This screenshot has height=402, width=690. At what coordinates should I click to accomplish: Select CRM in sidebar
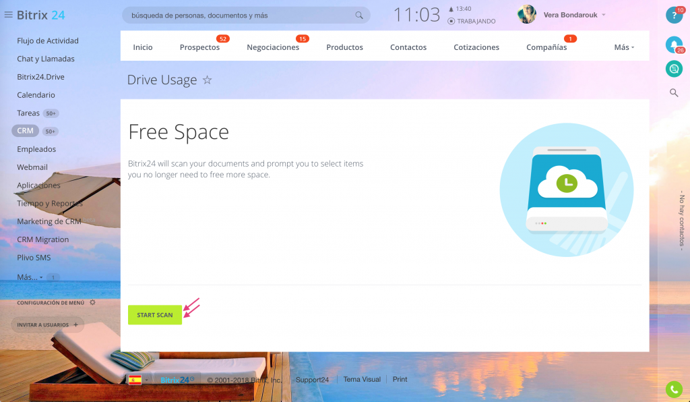[25, 131]
